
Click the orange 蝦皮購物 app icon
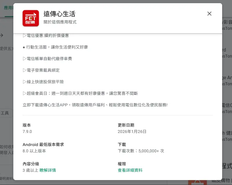(197, 182)
